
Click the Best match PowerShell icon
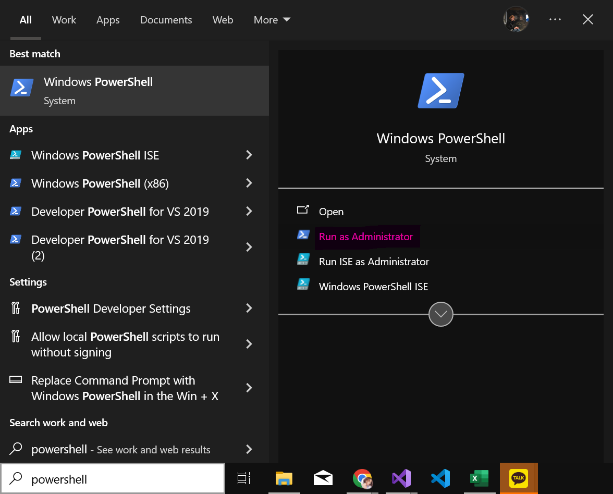click(21, 87)
